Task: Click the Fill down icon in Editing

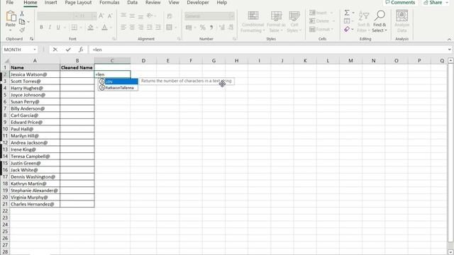Action: [347, 21]
